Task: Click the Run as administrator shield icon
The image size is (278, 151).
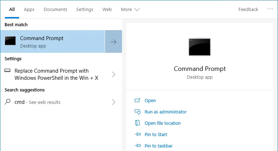Action: point(138,112)
